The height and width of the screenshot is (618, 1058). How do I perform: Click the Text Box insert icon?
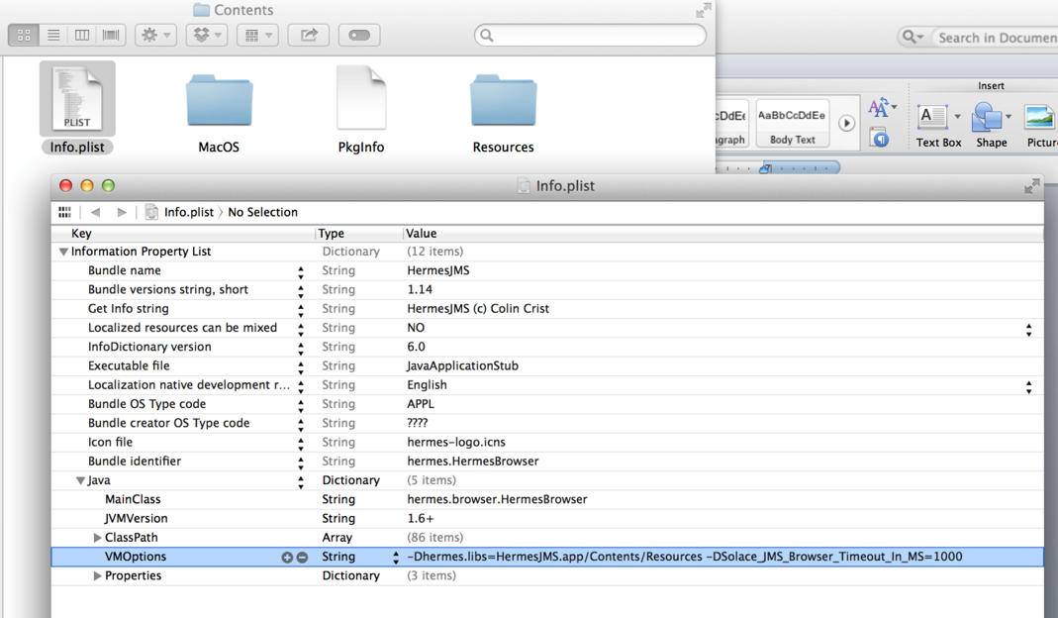pyautogui.click(x=933, y=118)
